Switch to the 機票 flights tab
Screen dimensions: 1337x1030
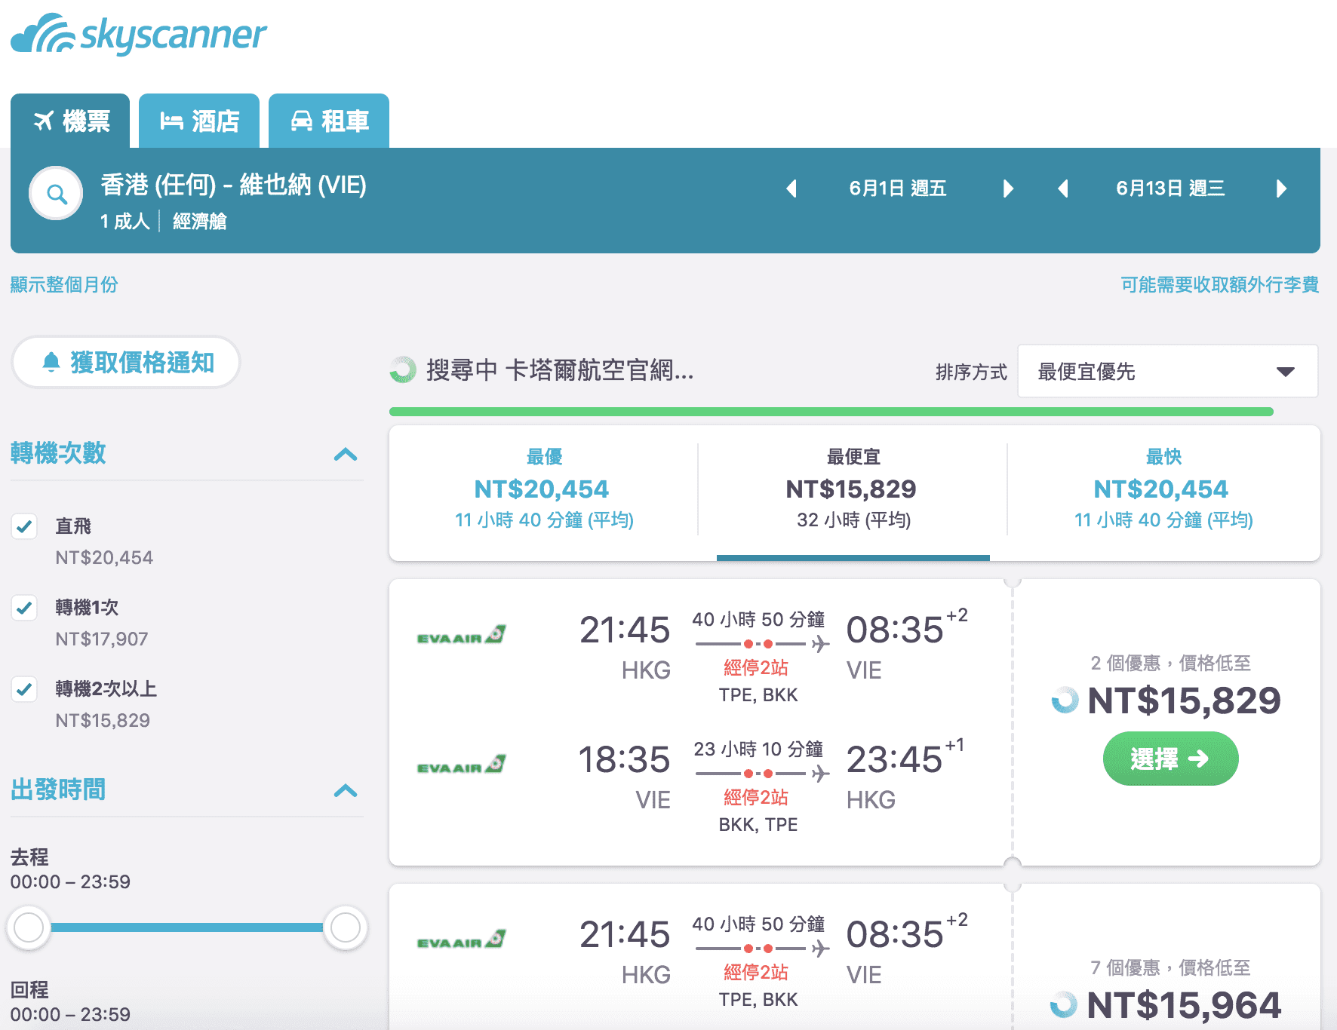(x=70, y=121)
